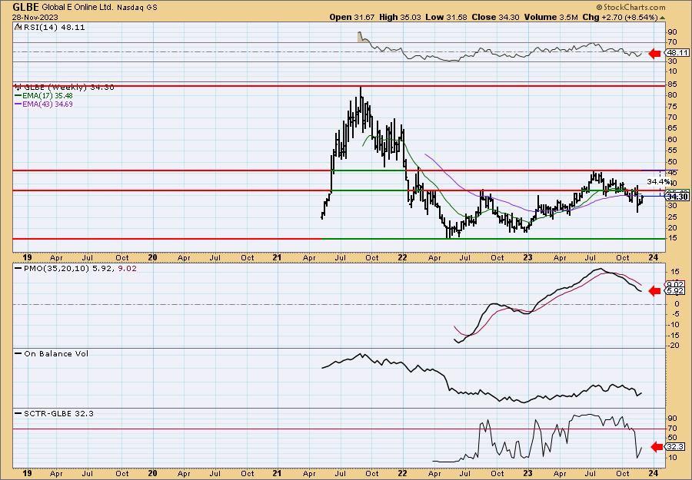The width and height of the screenshot is (692, 480).
Task: Click the PMO(35,20,10) indicator label
Action: (80, 268)
